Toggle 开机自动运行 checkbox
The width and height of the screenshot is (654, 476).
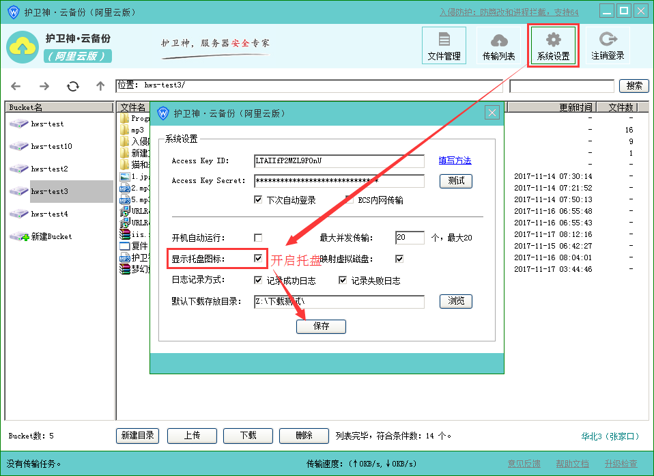coord(258,238)
